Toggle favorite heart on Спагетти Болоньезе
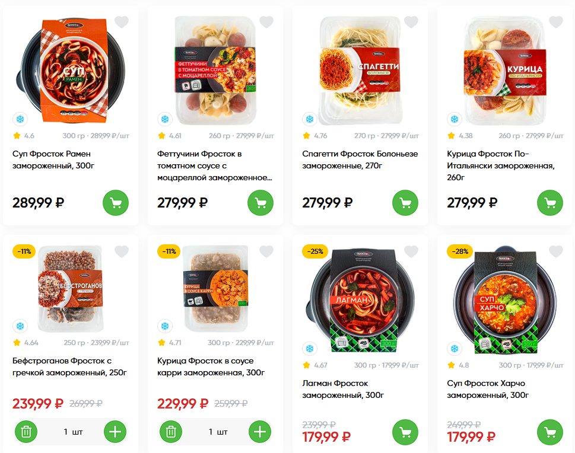Viewport: 575px width, 453px height. tap(411, 23)
